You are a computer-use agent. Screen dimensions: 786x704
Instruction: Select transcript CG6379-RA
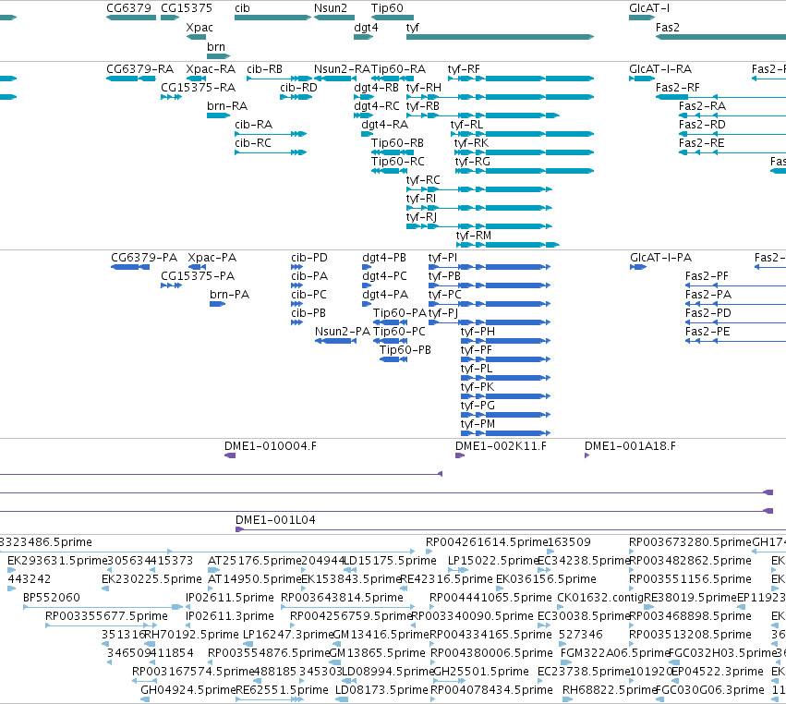(131, 79)
